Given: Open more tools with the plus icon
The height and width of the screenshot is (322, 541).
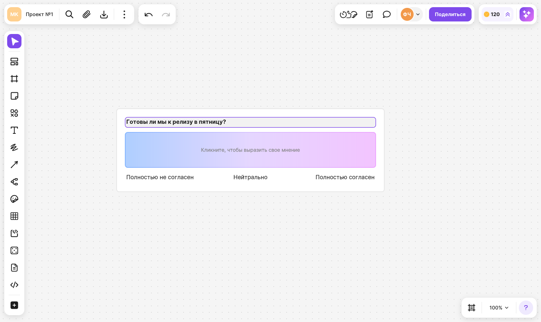Looking at the screenshot, I should (x=14, y=305).
